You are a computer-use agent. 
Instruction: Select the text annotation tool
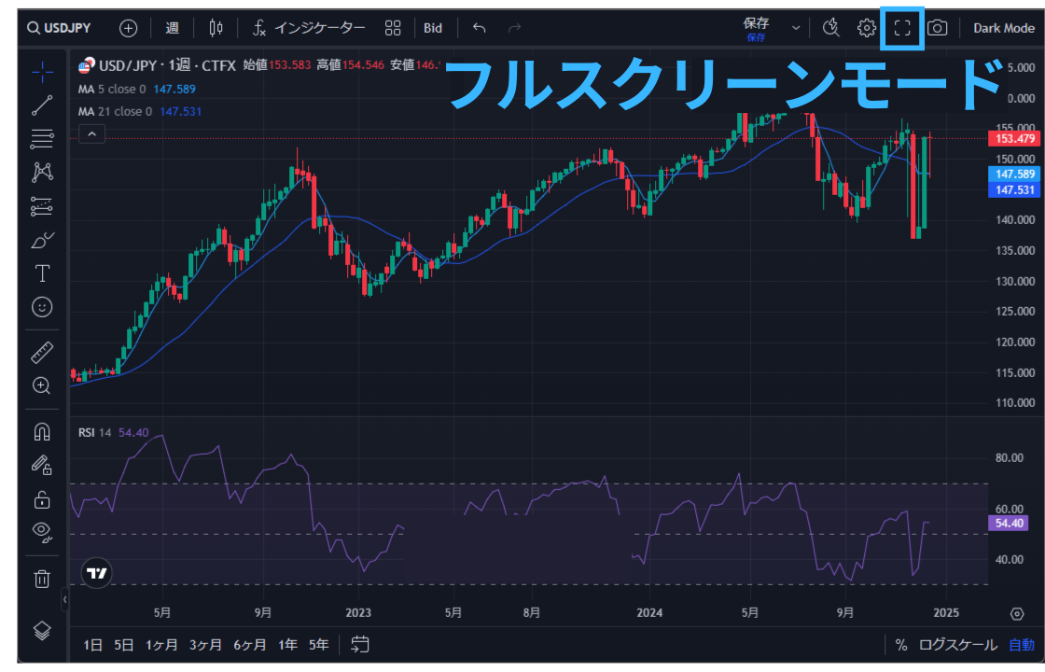(42, 273)
